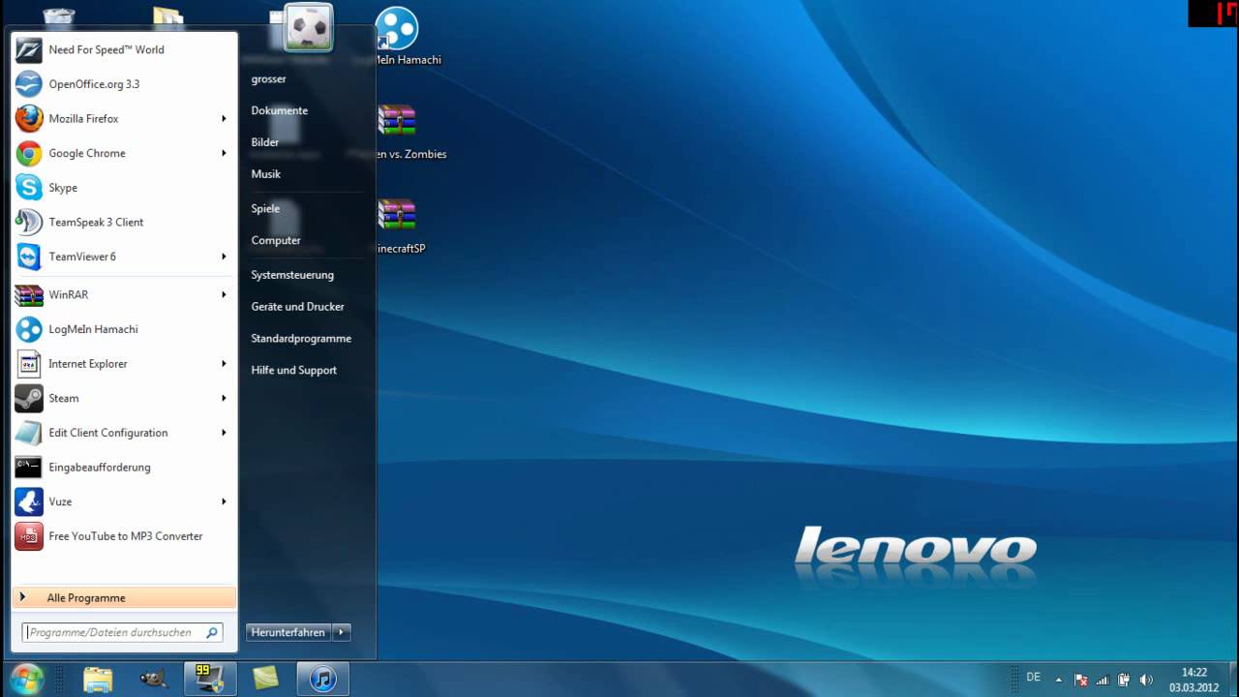Open Windows Explorer from the taskbar
The width and height of the screenshot is (1239, 697).
pyautogui.click(x=98, y=679)
